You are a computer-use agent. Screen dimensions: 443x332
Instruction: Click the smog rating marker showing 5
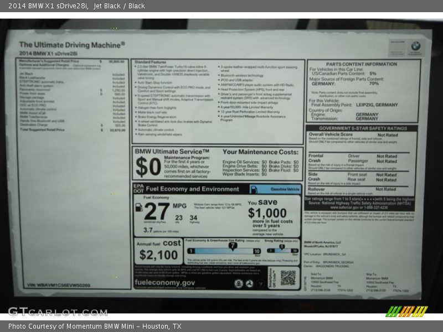pos(282,247)
